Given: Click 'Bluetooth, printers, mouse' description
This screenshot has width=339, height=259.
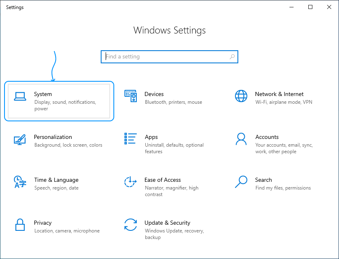Looking at the screenshot, I should (x=174, y=102).
